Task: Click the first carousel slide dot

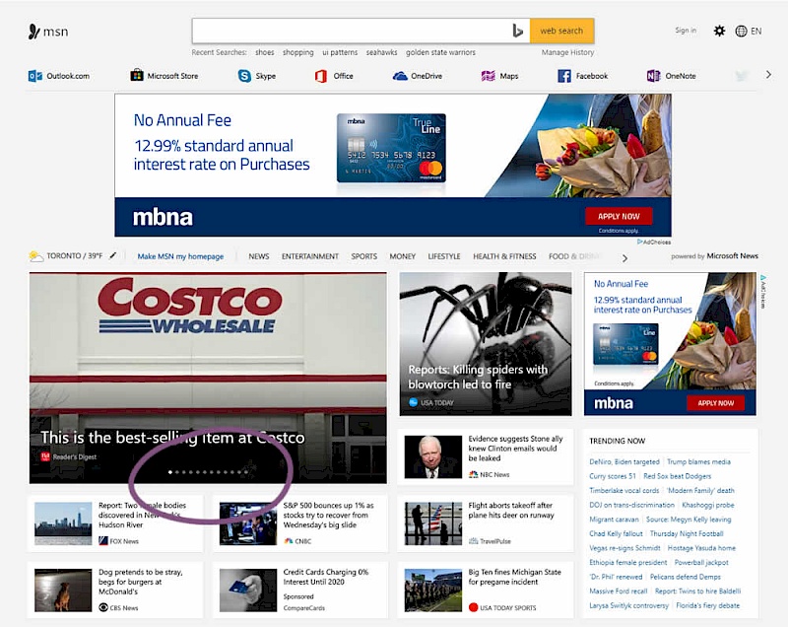Action: point(170,472)
